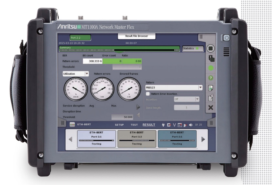Open the Insertion Off dropdown

tap(187, 99)
